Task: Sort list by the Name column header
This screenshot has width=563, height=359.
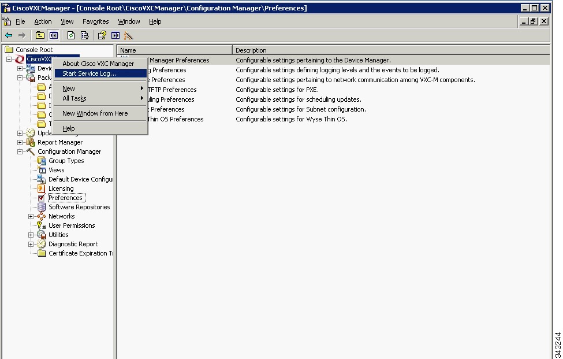Action: (x=175, y=50)
